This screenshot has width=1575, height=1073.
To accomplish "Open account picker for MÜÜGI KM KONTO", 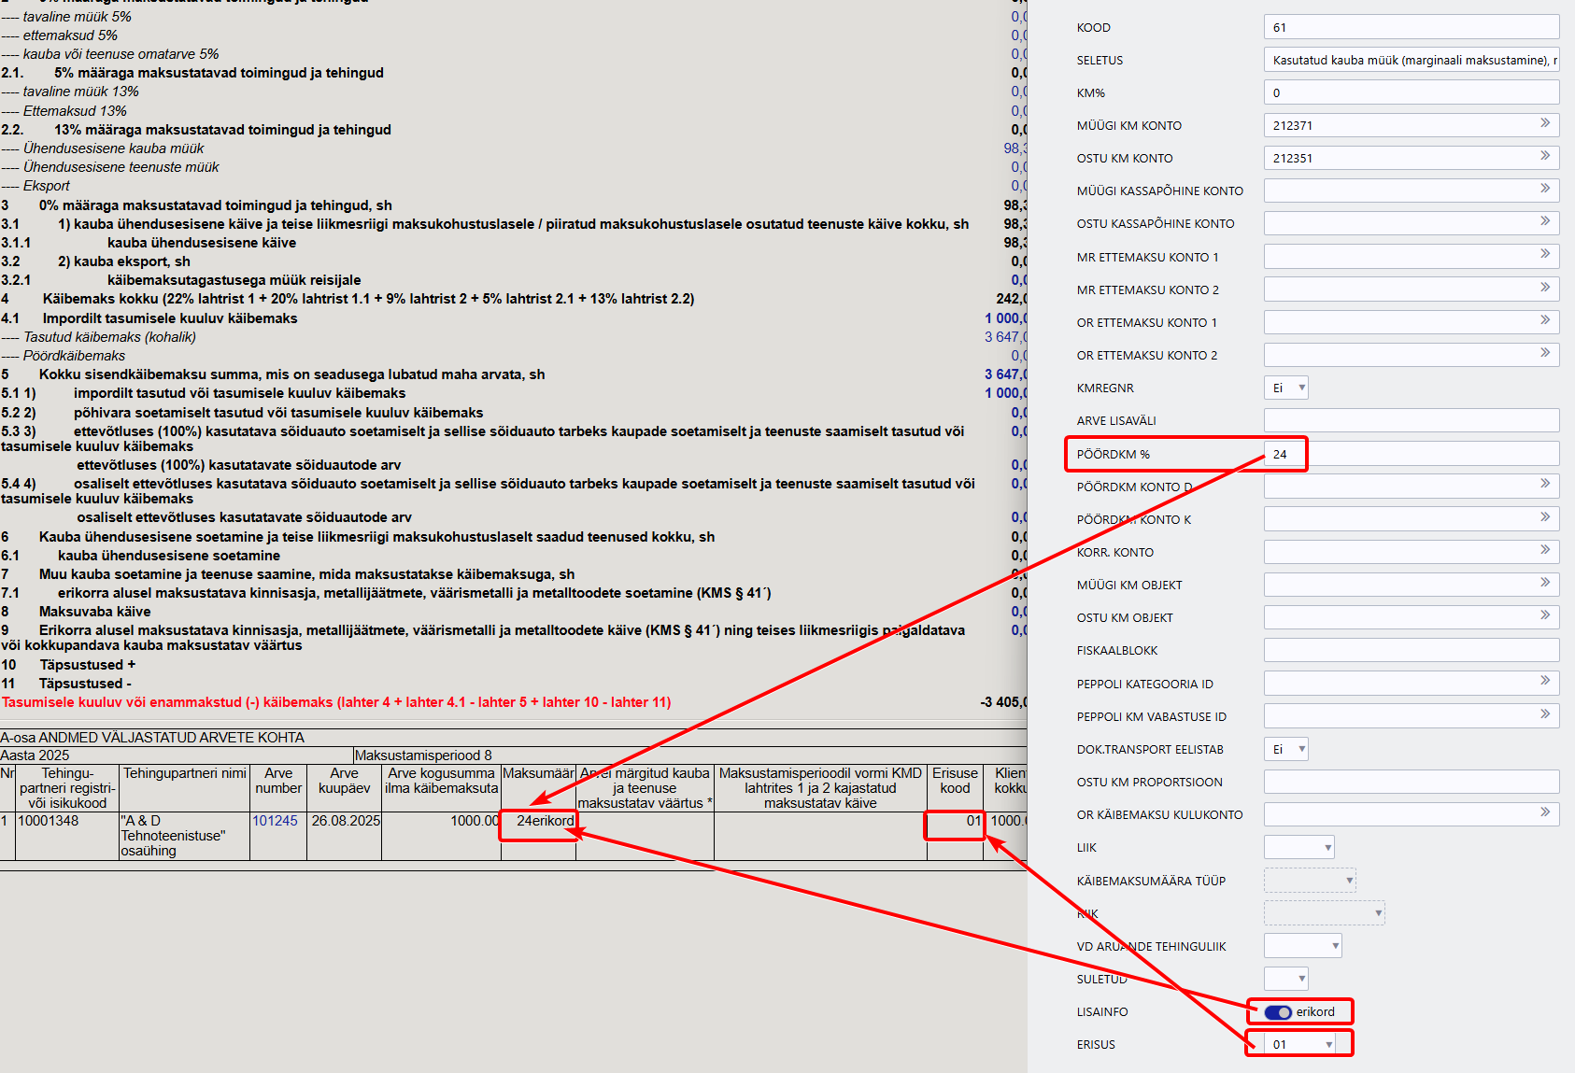I will pos(1545,123).
